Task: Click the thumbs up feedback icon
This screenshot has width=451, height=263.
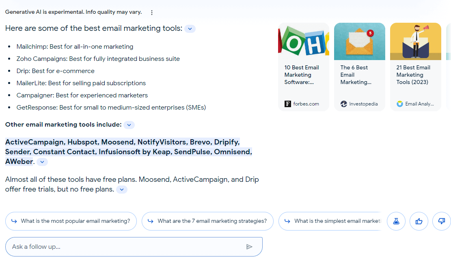Action: [x=419, y=221]
